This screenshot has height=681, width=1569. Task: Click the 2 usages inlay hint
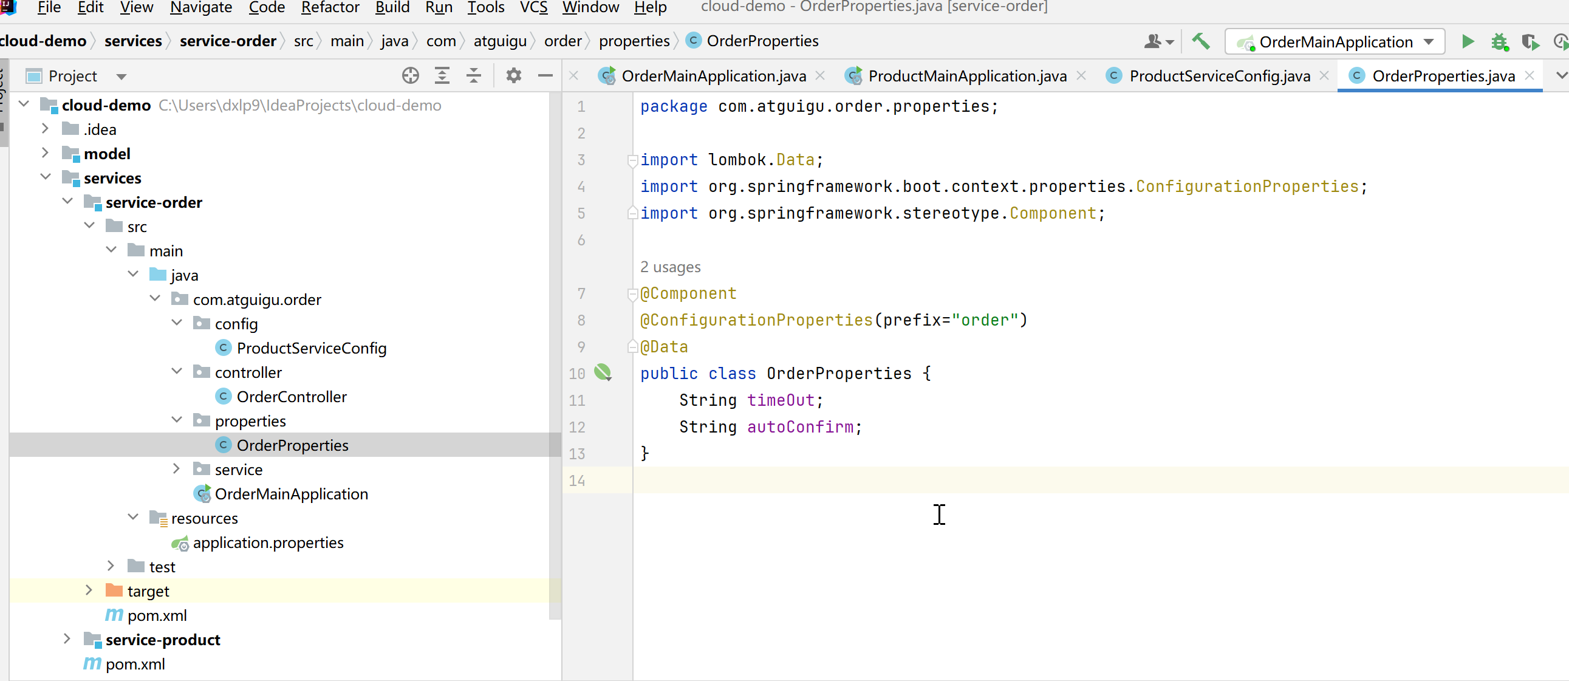(670, 267)
